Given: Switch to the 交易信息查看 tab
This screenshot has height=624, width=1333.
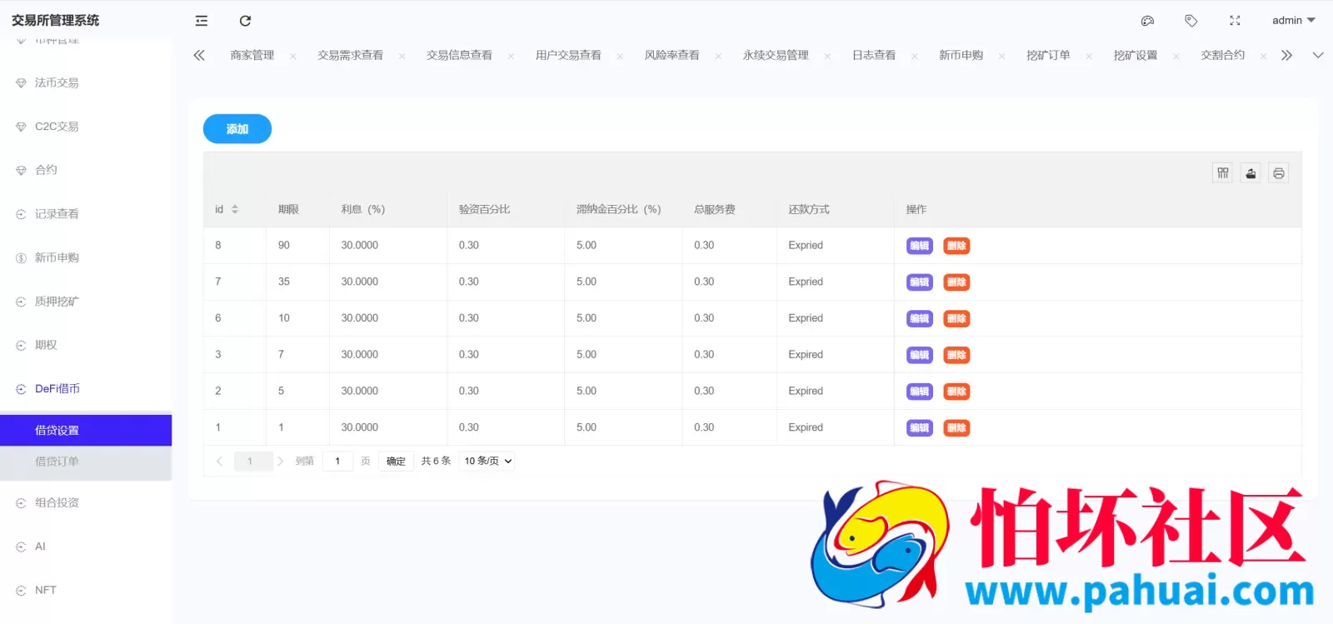Looking at the screenshot, I should (459, 55).
